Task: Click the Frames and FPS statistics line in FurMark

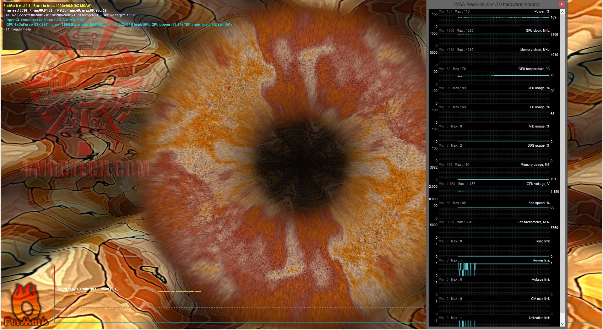Action: (55, 10)
